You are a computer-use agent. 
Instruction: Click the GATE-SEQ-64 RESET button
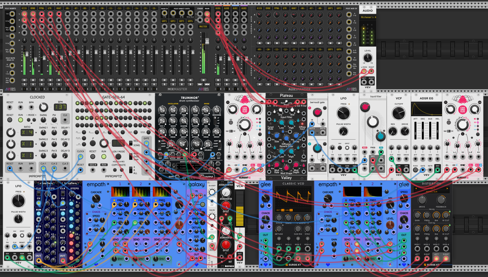(x=93, y=157)
